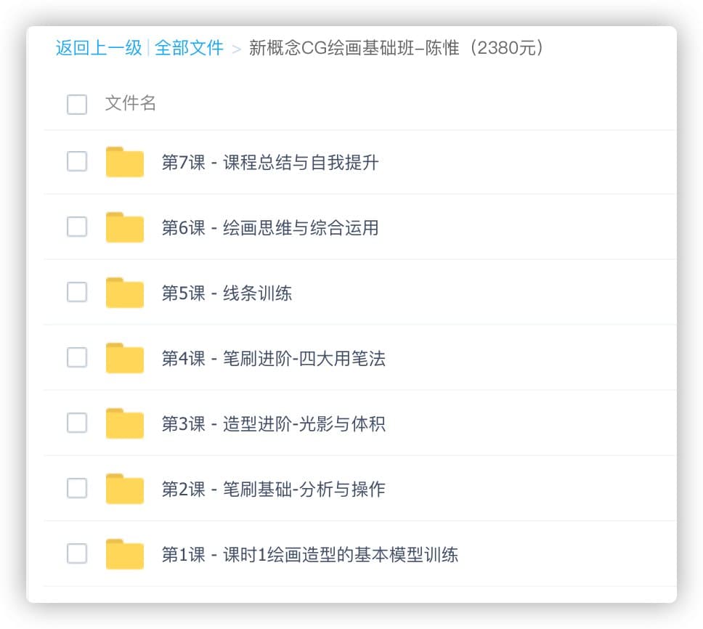Check the box for 第7课 folder
This screenshot has height=629, width=703.
pyautogui.click(x=77, y=161)
